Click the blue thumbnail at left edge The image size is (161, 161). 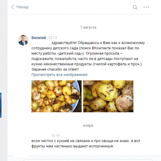pos(1,105)
